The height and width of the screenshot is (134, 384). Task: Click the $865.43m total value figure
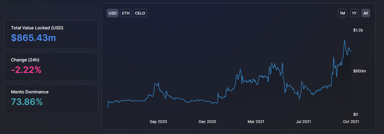click(x=33, y=38)
